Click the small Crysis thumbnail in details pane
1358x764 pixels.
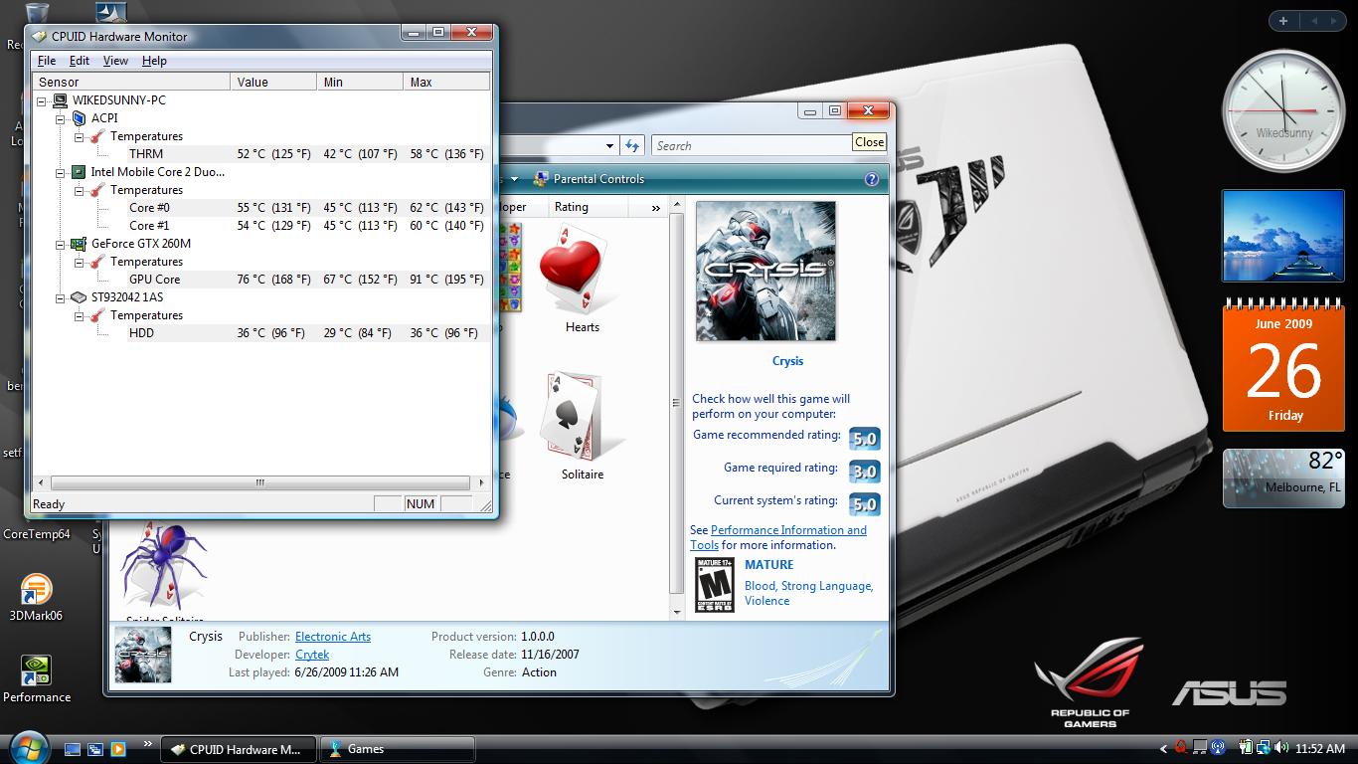pos(143,655)
